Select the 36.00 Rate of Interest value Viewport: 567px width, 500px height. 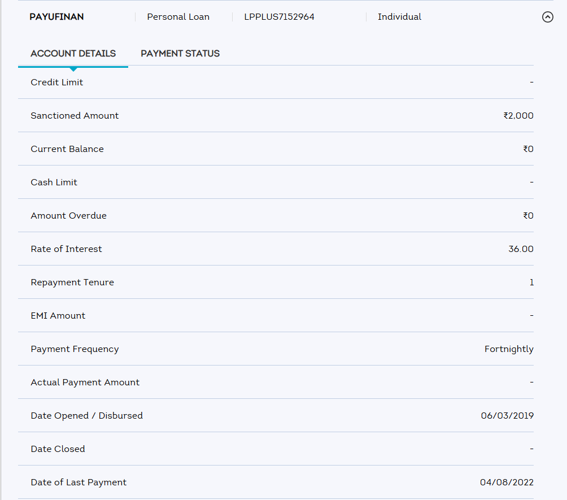click(x=521, y=249)
